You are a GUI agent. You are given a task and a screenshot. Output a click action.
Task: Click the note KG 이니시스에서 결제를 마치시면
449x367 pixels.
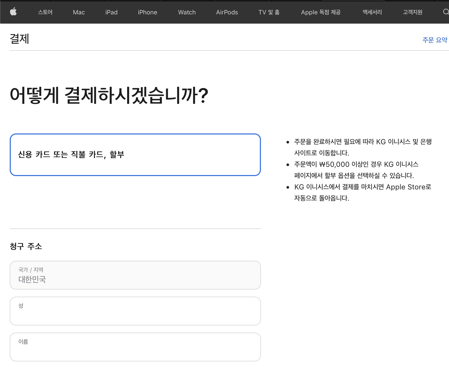tap(363, 192)
